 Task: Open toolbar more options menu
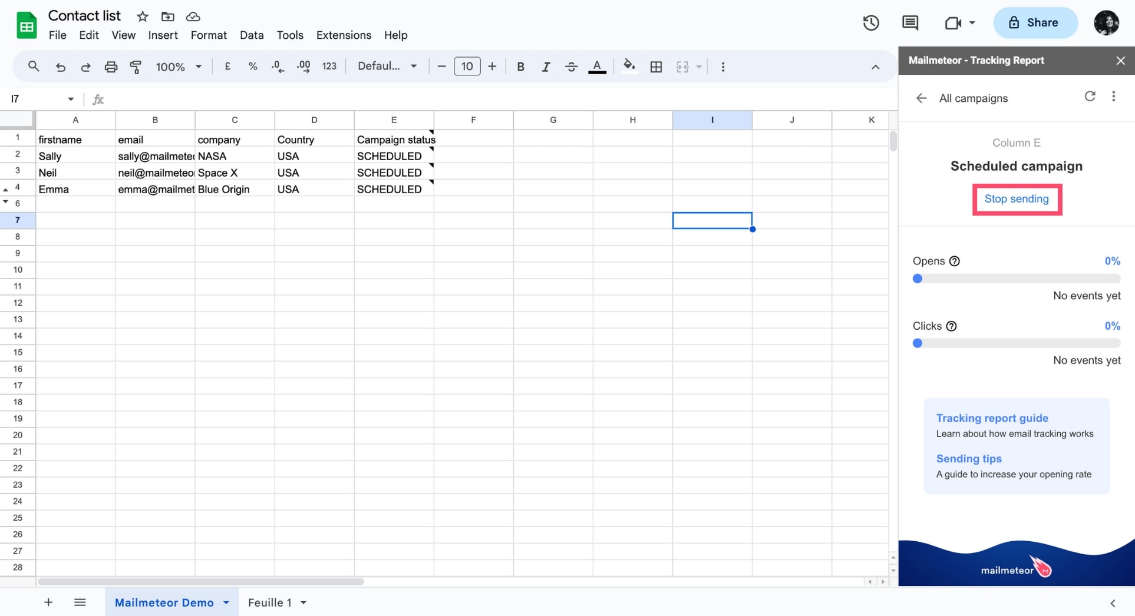723,67
